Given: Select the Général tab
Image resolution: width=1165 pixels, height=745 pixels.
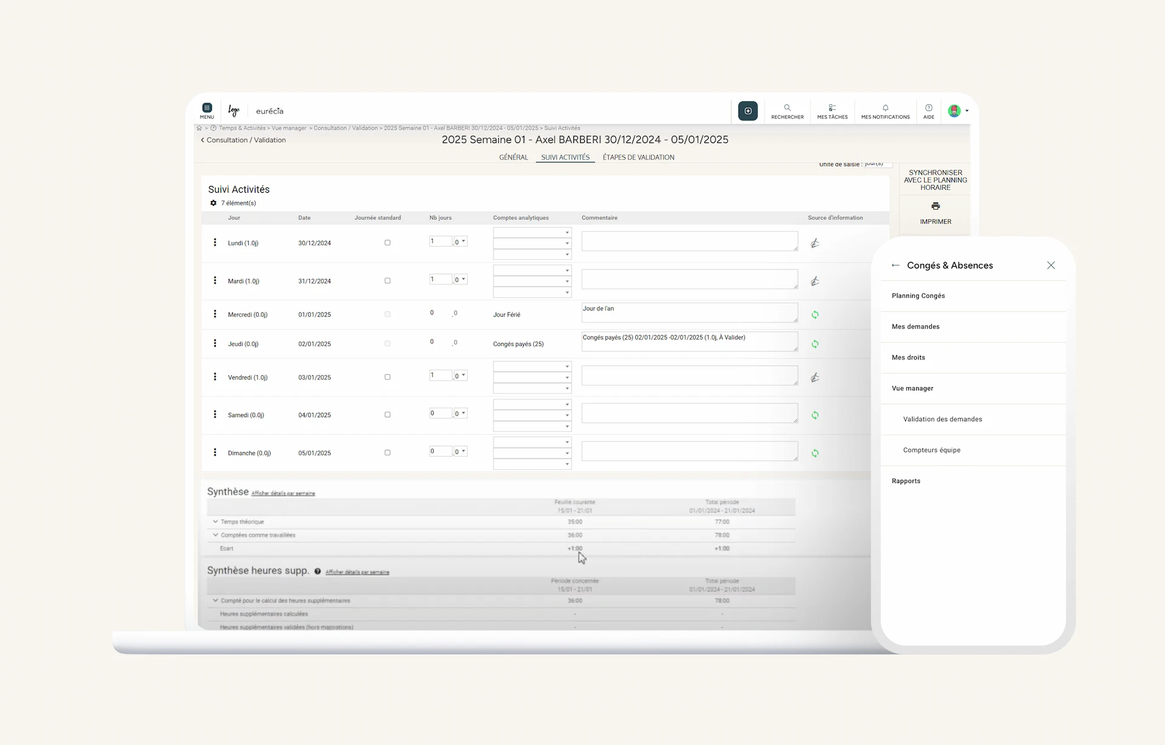Looking at the screenshot, I should (x=513, y=157).
